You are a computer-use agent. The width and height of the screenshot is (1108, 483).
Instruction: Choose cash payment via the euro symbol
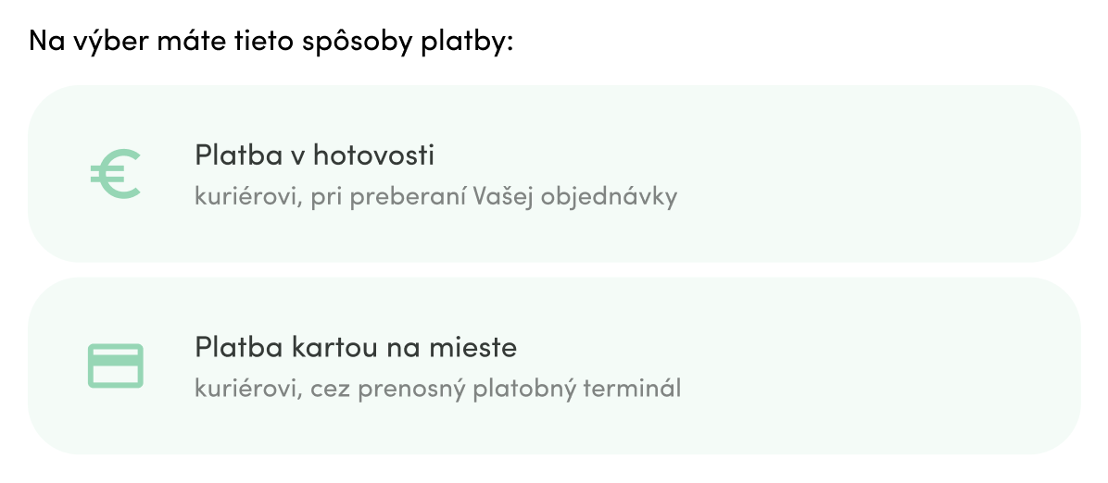click(116, 174)
